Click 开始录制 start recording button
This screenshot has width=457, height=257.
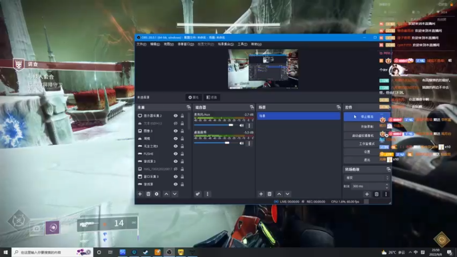click(367, 127)
